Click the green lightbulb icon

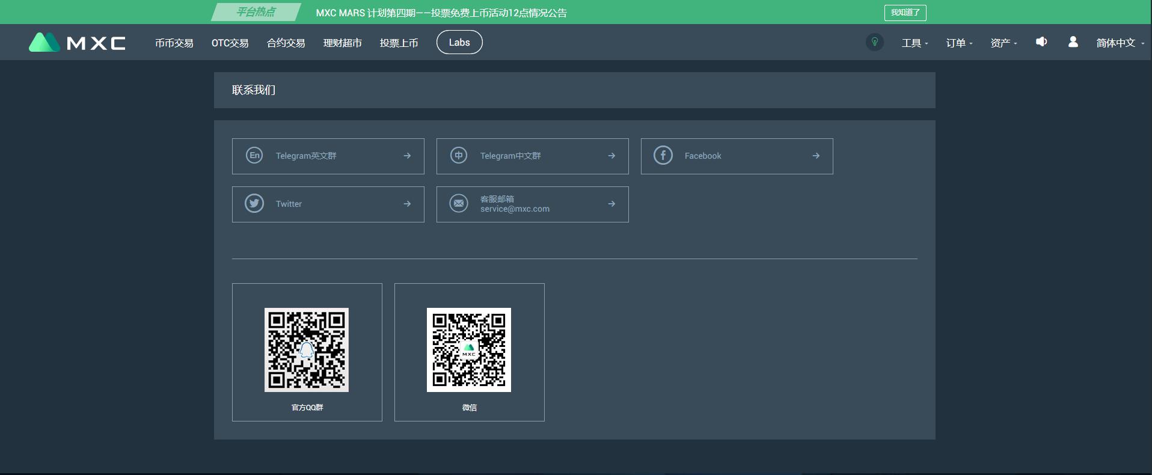[875, 42]
